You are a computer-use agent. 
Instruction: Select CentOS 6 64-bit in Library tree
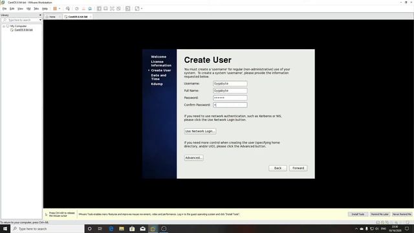(x=23, y=30)
